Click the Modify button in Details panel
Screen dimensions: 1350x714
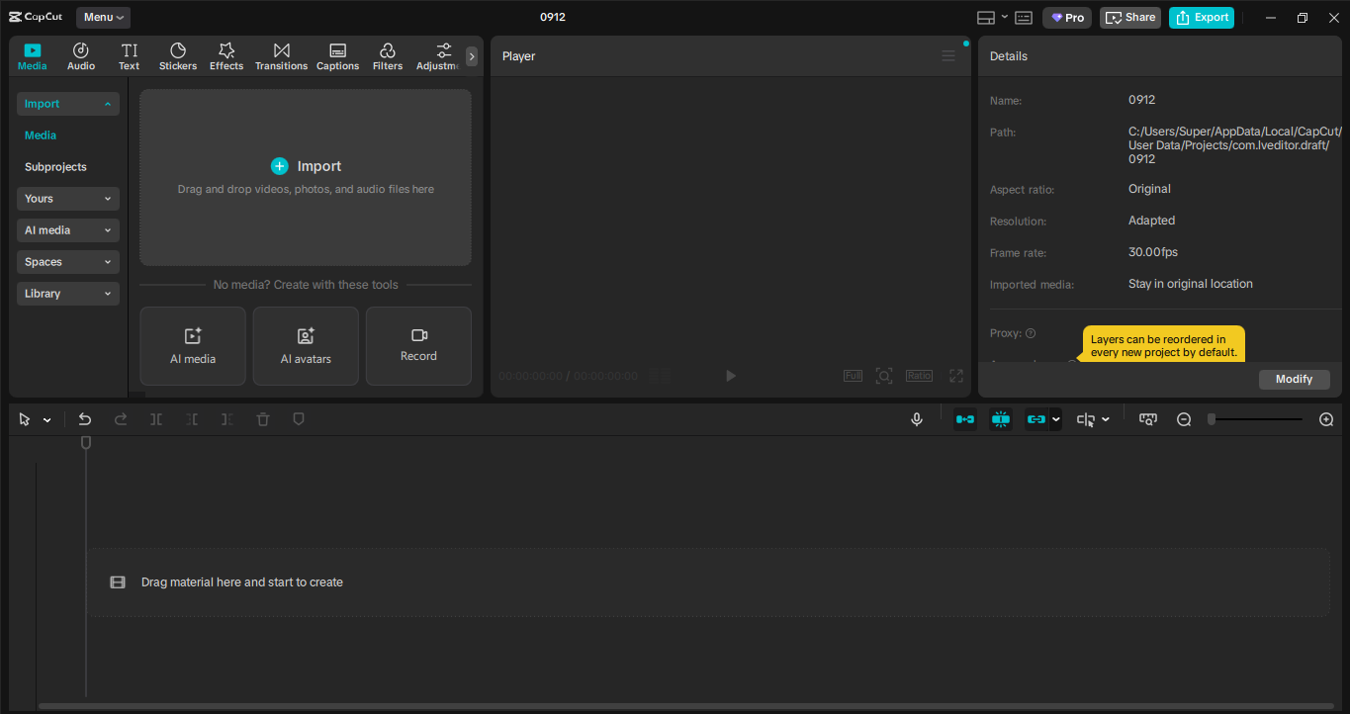point(1294,379)
